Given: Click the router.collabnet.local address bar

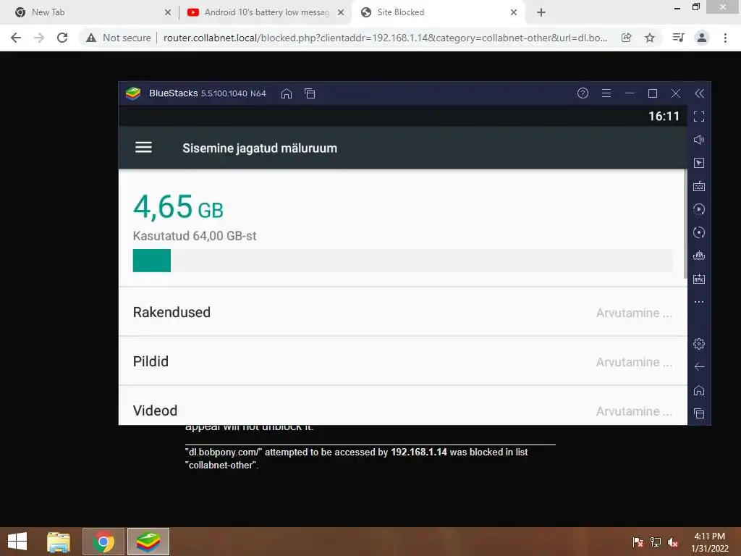Looking at the screenshot, I should click(385, 38).
